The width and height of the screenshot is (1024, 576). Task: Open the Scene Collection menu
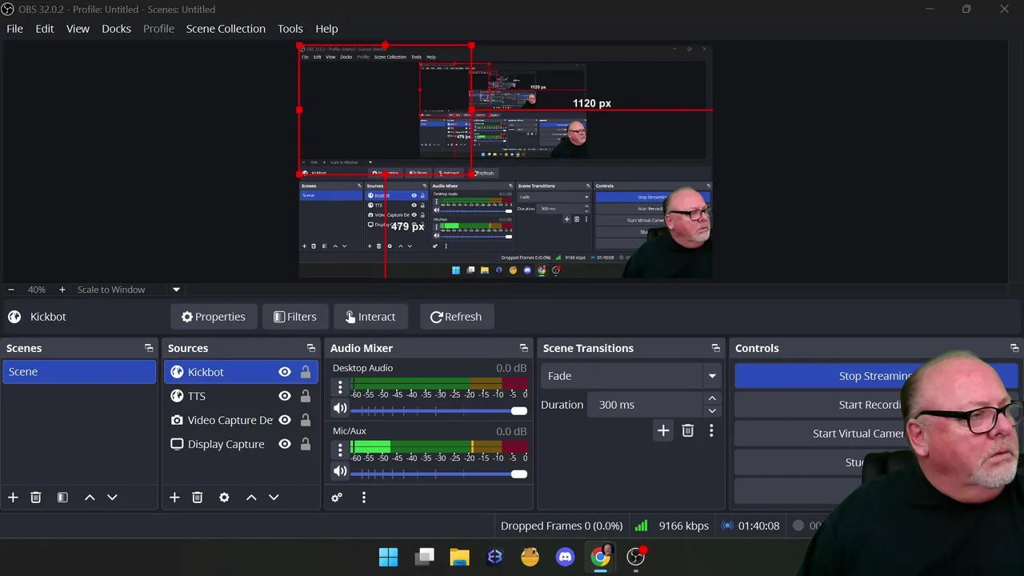click(226, 29)
